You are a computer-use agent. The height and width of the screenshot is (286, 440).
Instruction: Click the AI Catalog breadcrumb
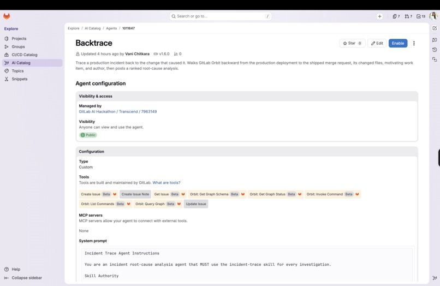pyautogui.click(x=93, y=28)
